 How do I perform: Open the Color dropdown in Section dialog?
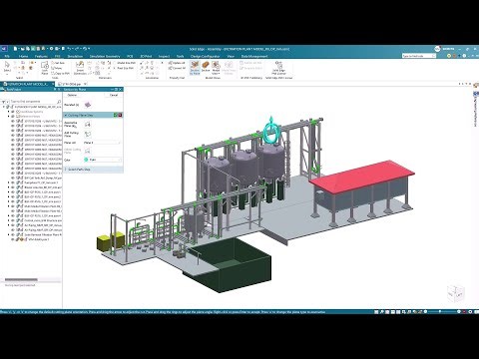pos(103,160)
